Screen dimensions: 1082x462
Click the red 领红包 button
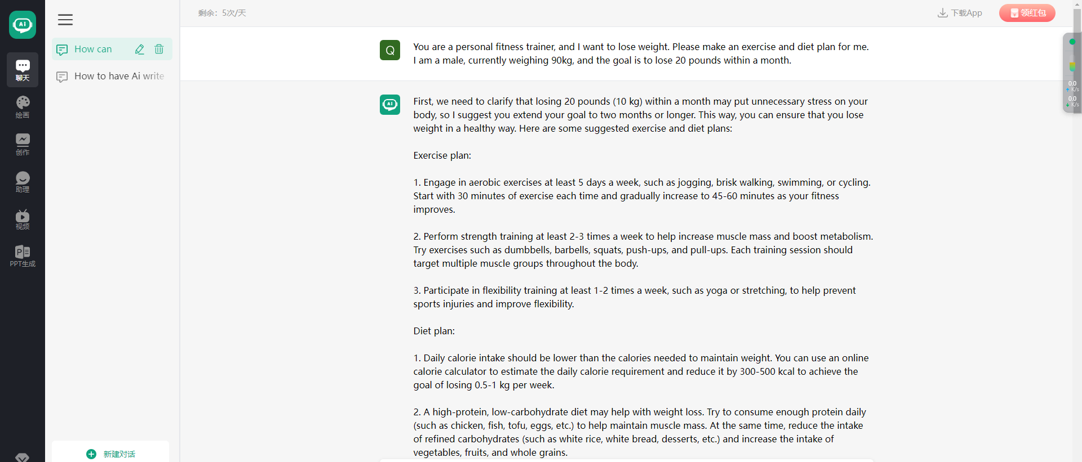click(1027, 13)
